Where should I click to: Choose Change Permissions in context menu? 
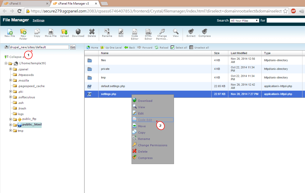pyautogui.click(x=153, y=145)
